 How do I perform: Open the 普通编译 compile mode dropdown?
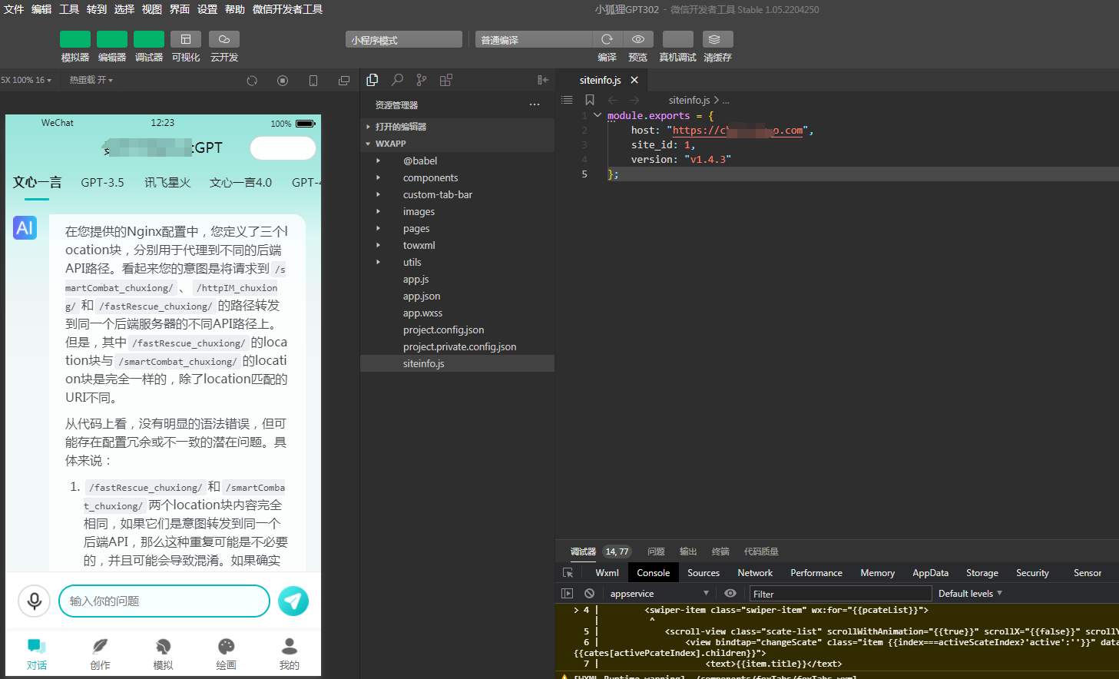point(534,40)
